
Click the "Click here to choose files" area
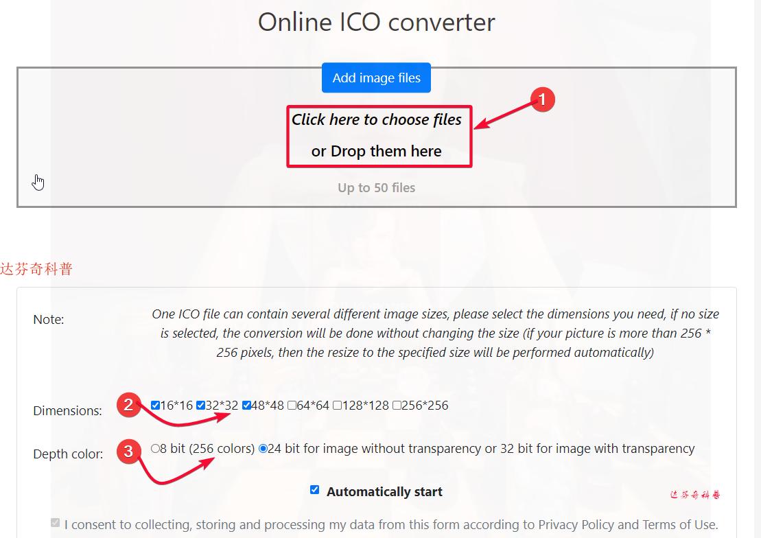coord(376,119)
